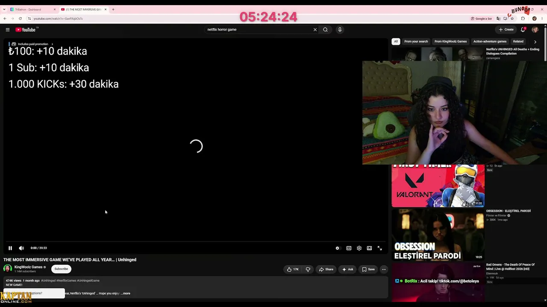Open the player settings gear

[359, 248]
